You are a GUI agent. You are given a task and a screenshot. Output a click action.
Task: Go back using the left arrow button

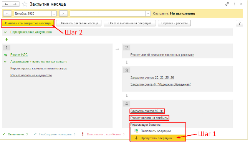tap(7, 4)
